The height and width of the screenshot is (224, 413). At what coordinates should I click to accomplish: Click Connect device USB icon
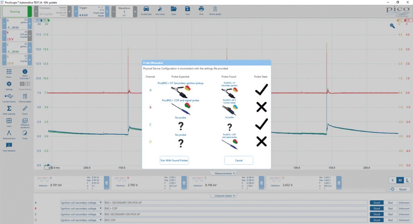tap(9, 98)
